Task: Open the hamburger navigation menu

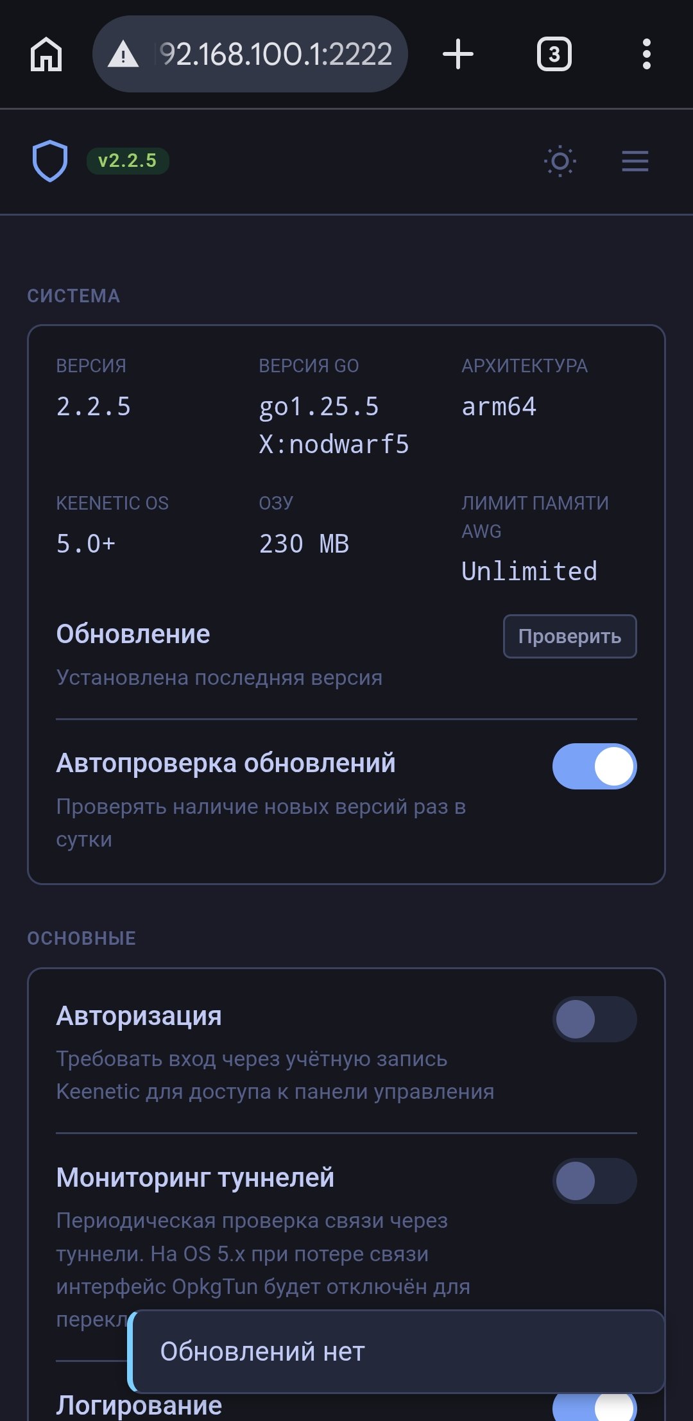Action: (x=635, y=161)
